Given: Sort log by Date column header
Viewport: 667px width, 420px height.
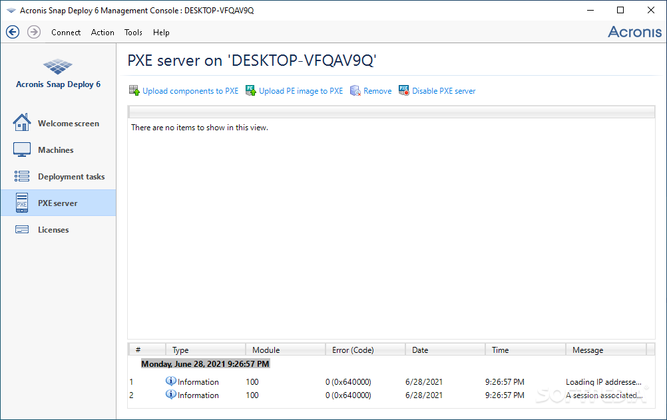Looking at the screenshot, I should coord(445,350).
